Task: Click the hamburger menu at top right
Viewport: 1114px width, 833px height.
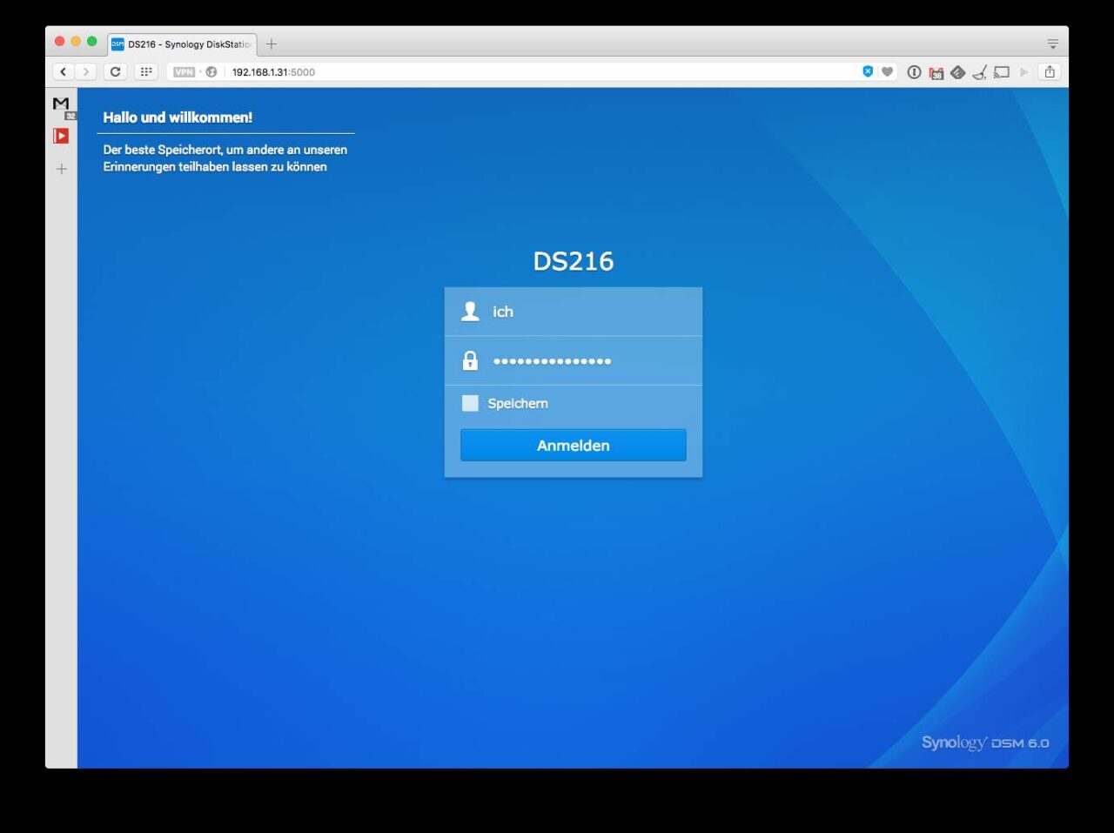Action: (x=1052, y=43)
